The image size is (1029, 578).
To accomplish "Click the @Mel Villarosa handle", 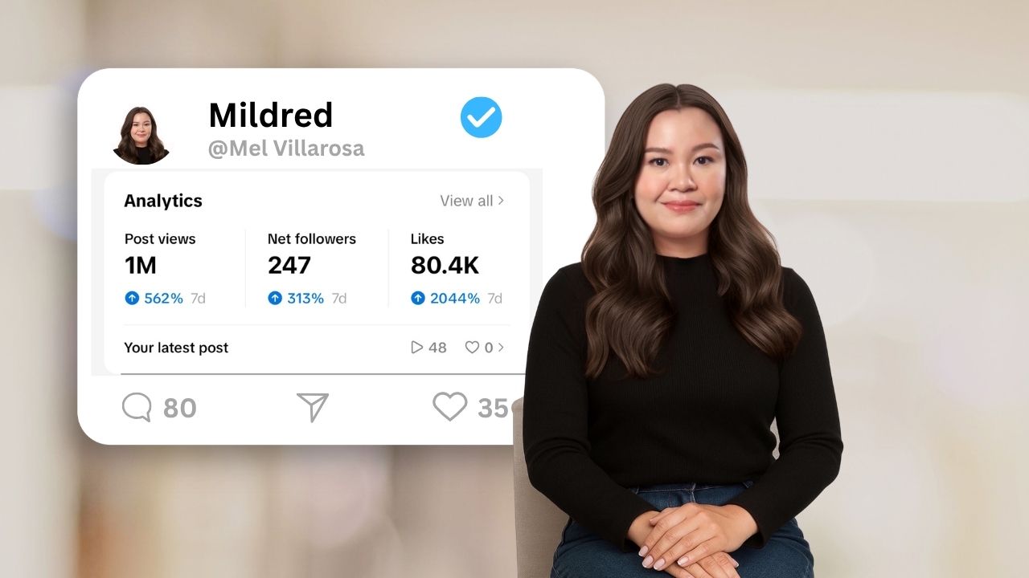I will point(286,149).
